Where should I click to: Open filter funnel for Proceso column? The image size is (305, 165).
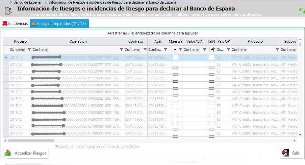[29, 50]
